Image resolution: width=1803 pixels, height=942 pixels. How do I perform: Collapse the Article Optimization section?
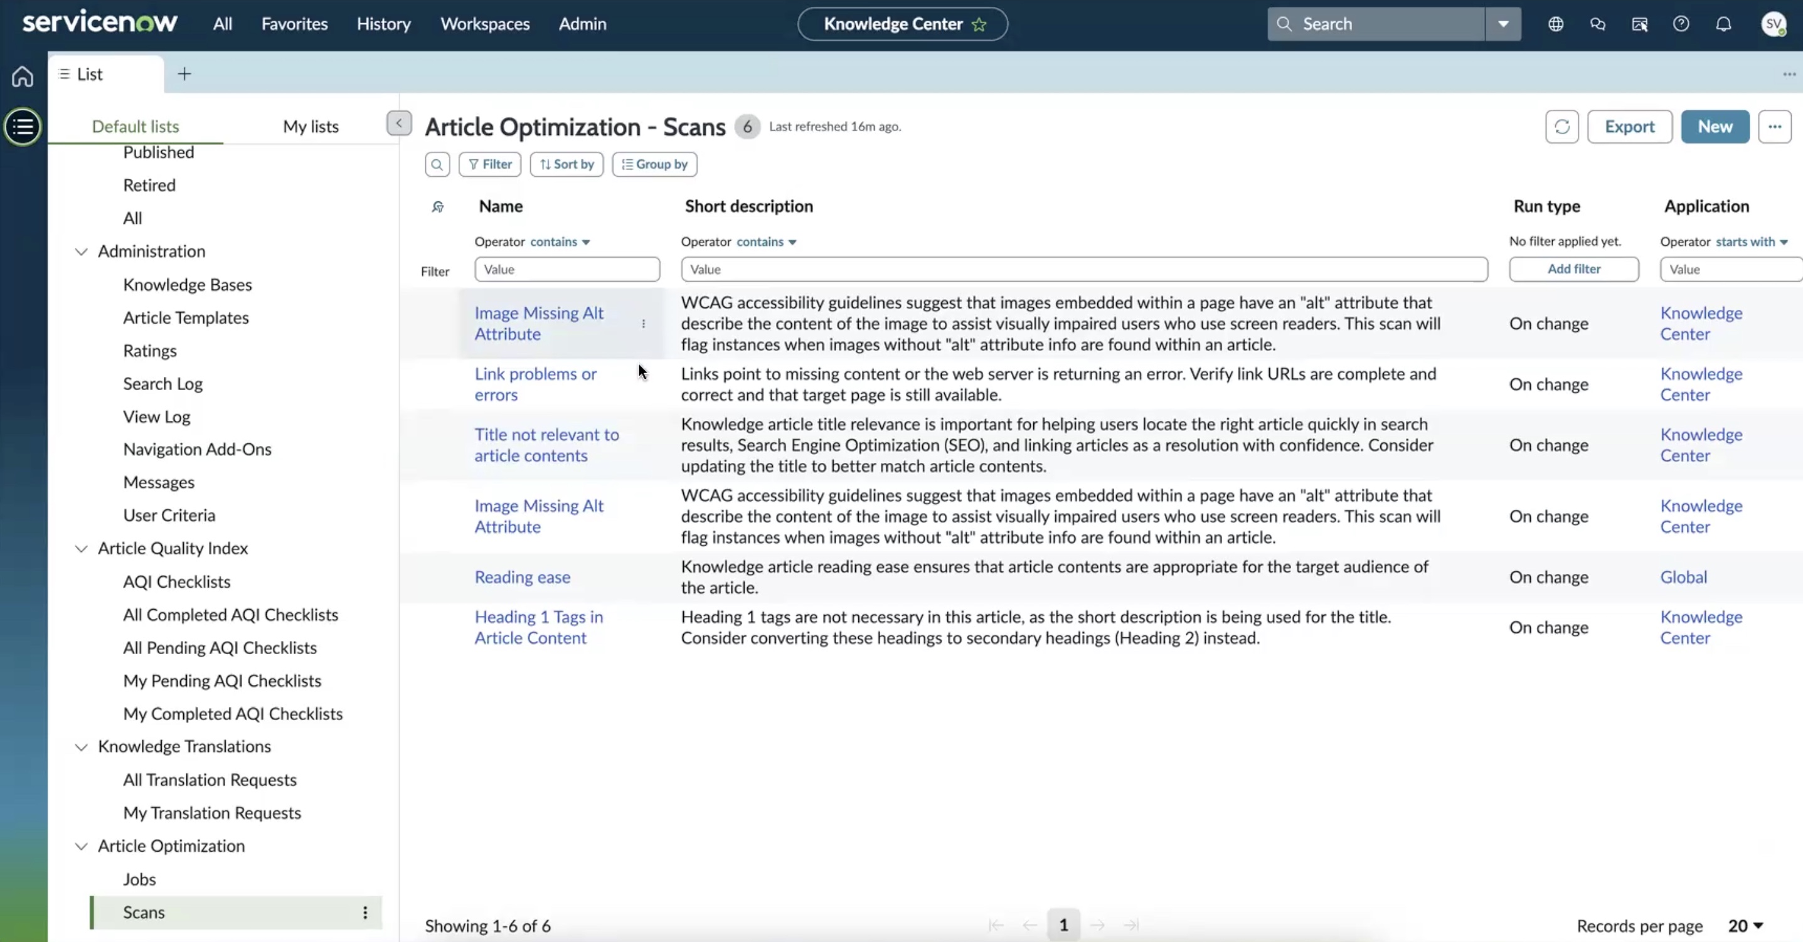(x=81, y=846)
